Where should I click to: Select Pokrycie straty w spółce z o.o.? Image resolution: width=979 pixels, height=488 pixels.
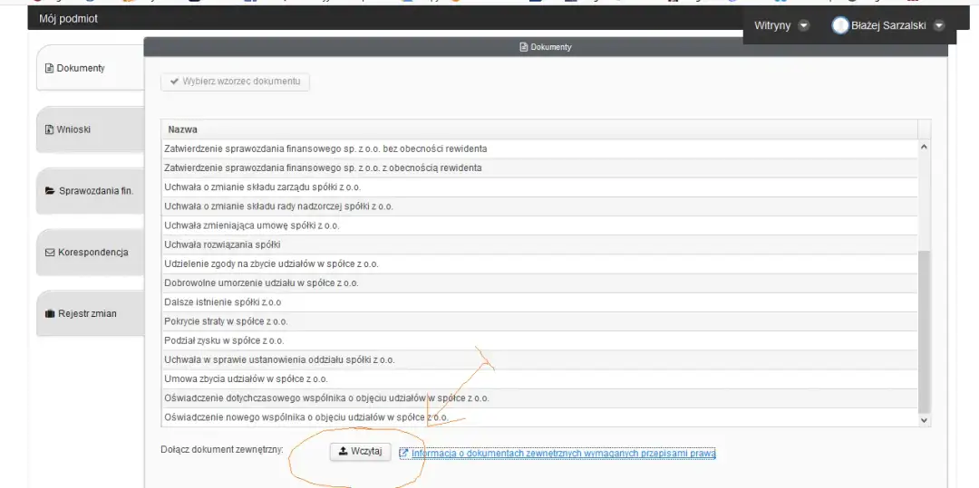(x=226, y=321)
